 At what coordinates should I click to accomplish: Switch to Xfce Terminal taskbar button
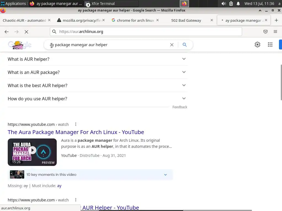(112, 4)
